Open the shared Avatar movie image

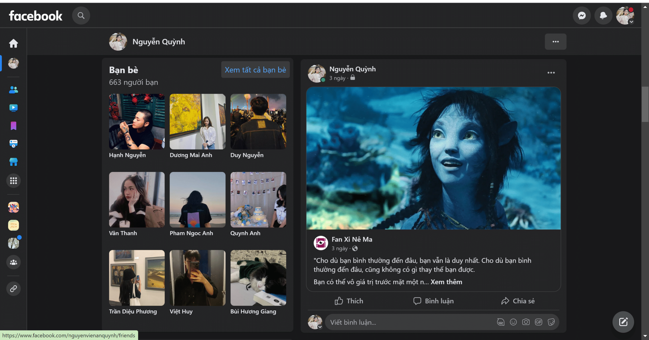click(x=434, y=158)
